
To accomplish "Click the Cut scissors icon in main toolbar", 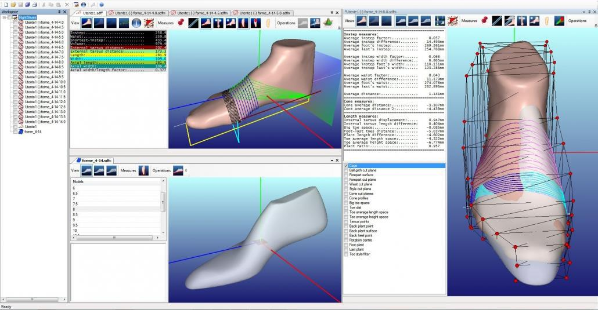I will click(x=44, y=5).
